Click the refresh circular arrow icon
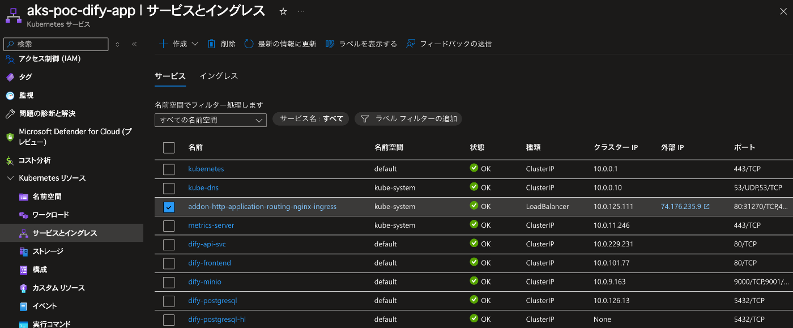The height and width of the screenshot is (328, 793). tap(249, 44)
